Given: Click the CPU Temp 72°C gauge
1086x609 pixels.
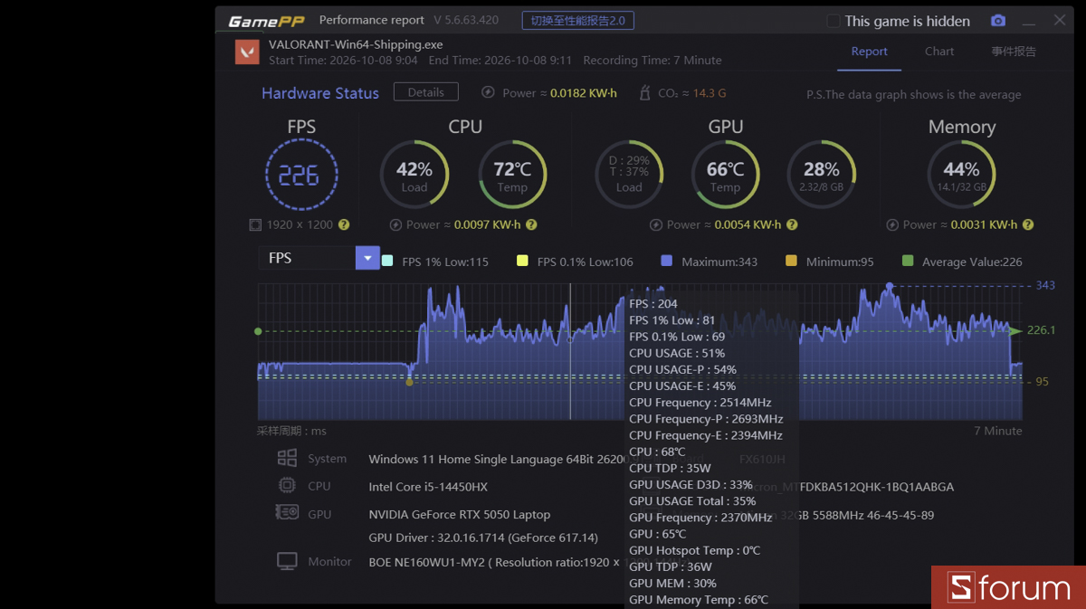Looking at the screenshot, I should (512, 175).
